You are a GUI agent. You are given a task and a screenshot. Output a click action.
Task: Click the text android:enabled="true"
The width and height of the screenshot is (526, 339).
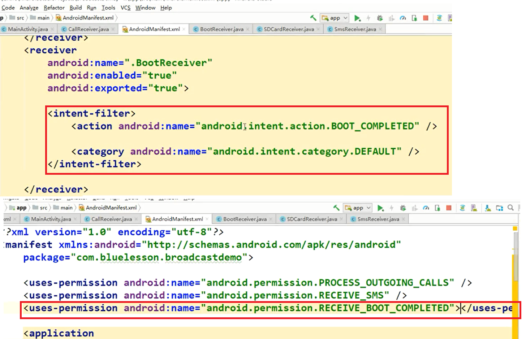click(112, 75)
